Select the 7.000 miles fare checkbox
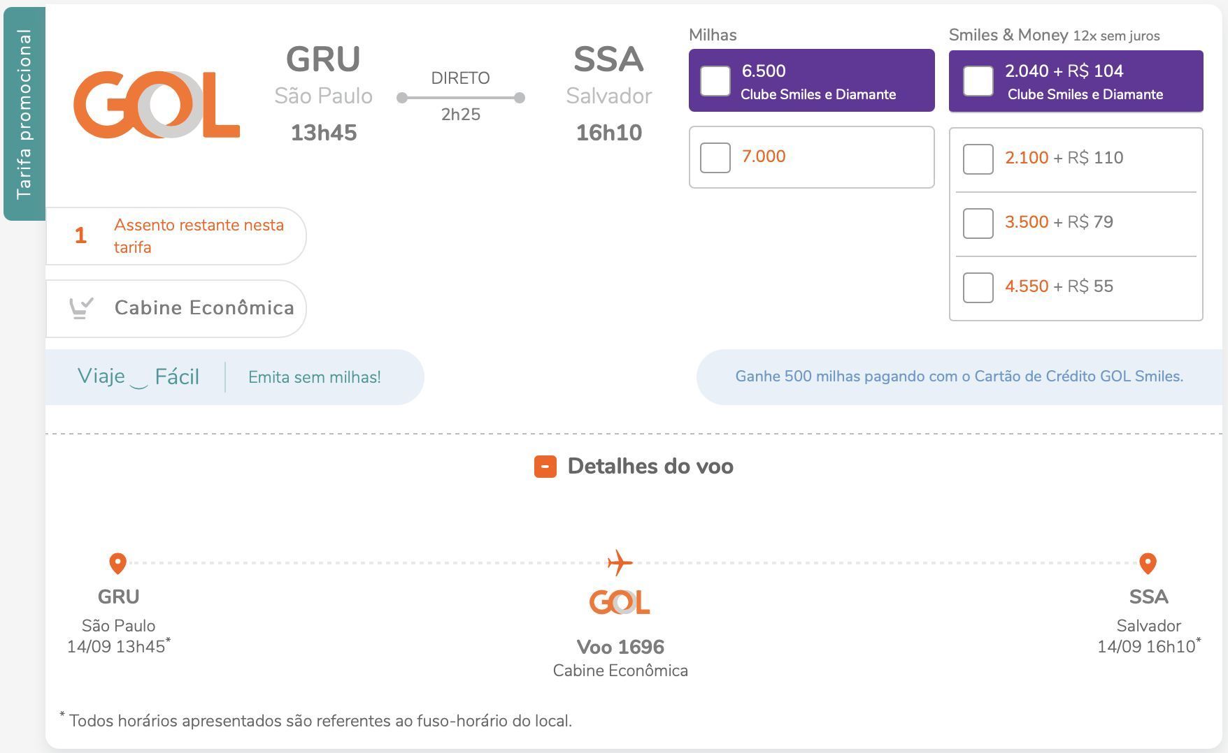Image resolution: width=1228 pixels, height=753 pixels. 715,158
